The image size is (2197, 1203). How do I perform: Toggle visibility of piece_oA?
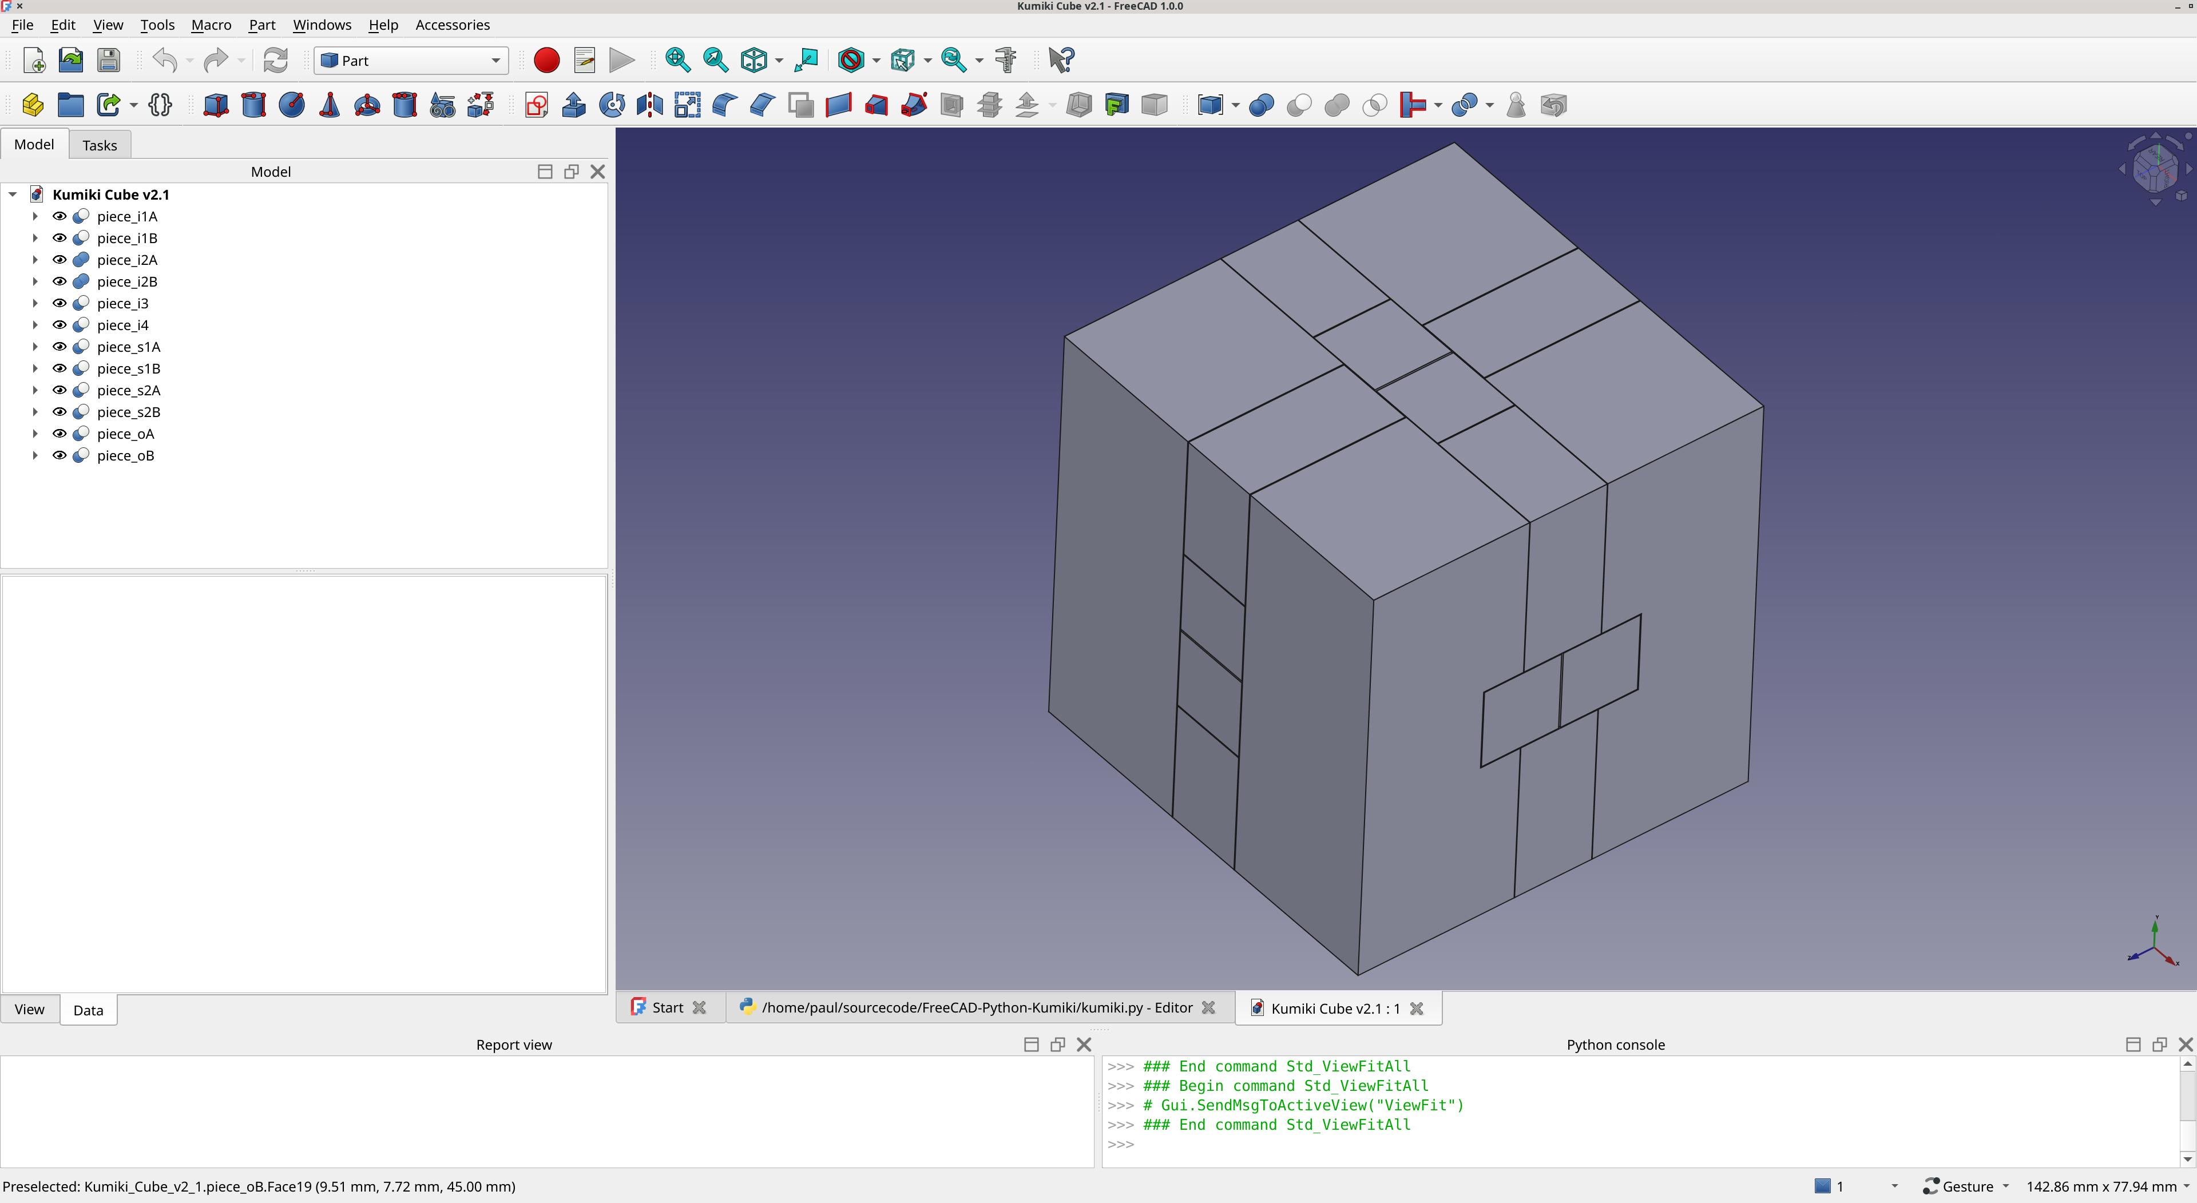tap(60, 434)
